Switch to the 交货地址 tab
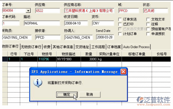173x109 pixels. coord(82,47)
